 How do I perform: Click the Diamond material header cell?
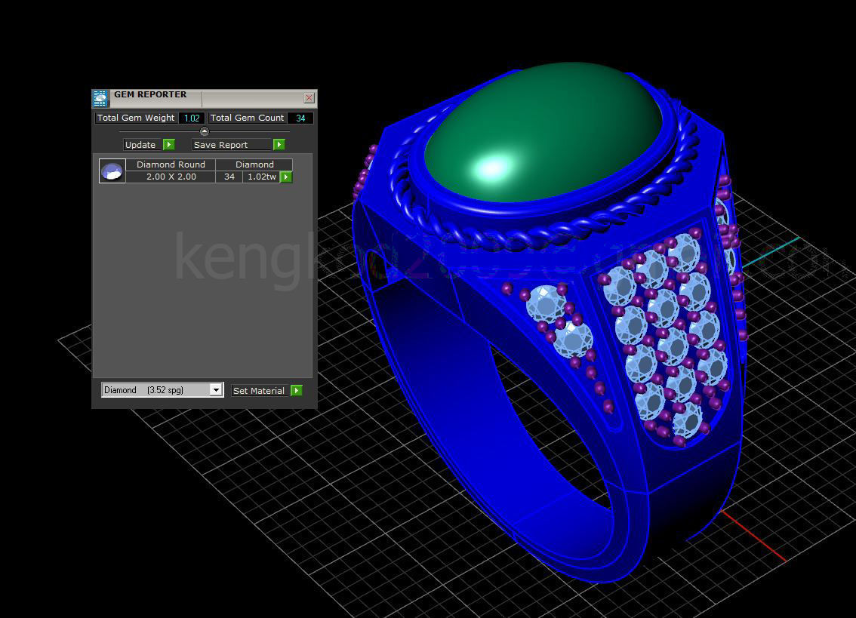click(254, 164)
